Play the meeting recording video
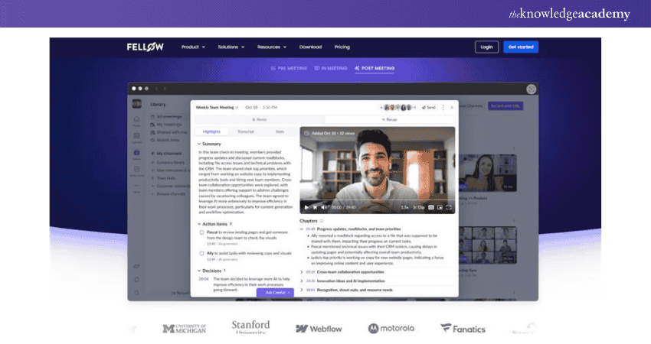 pyautogui.click(x=306, y=207)
